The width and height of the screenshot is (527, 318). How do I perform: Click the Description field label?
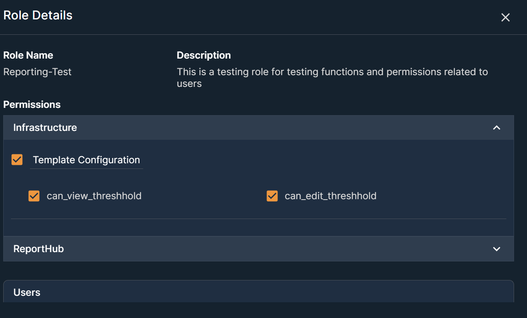coord(204,55)
